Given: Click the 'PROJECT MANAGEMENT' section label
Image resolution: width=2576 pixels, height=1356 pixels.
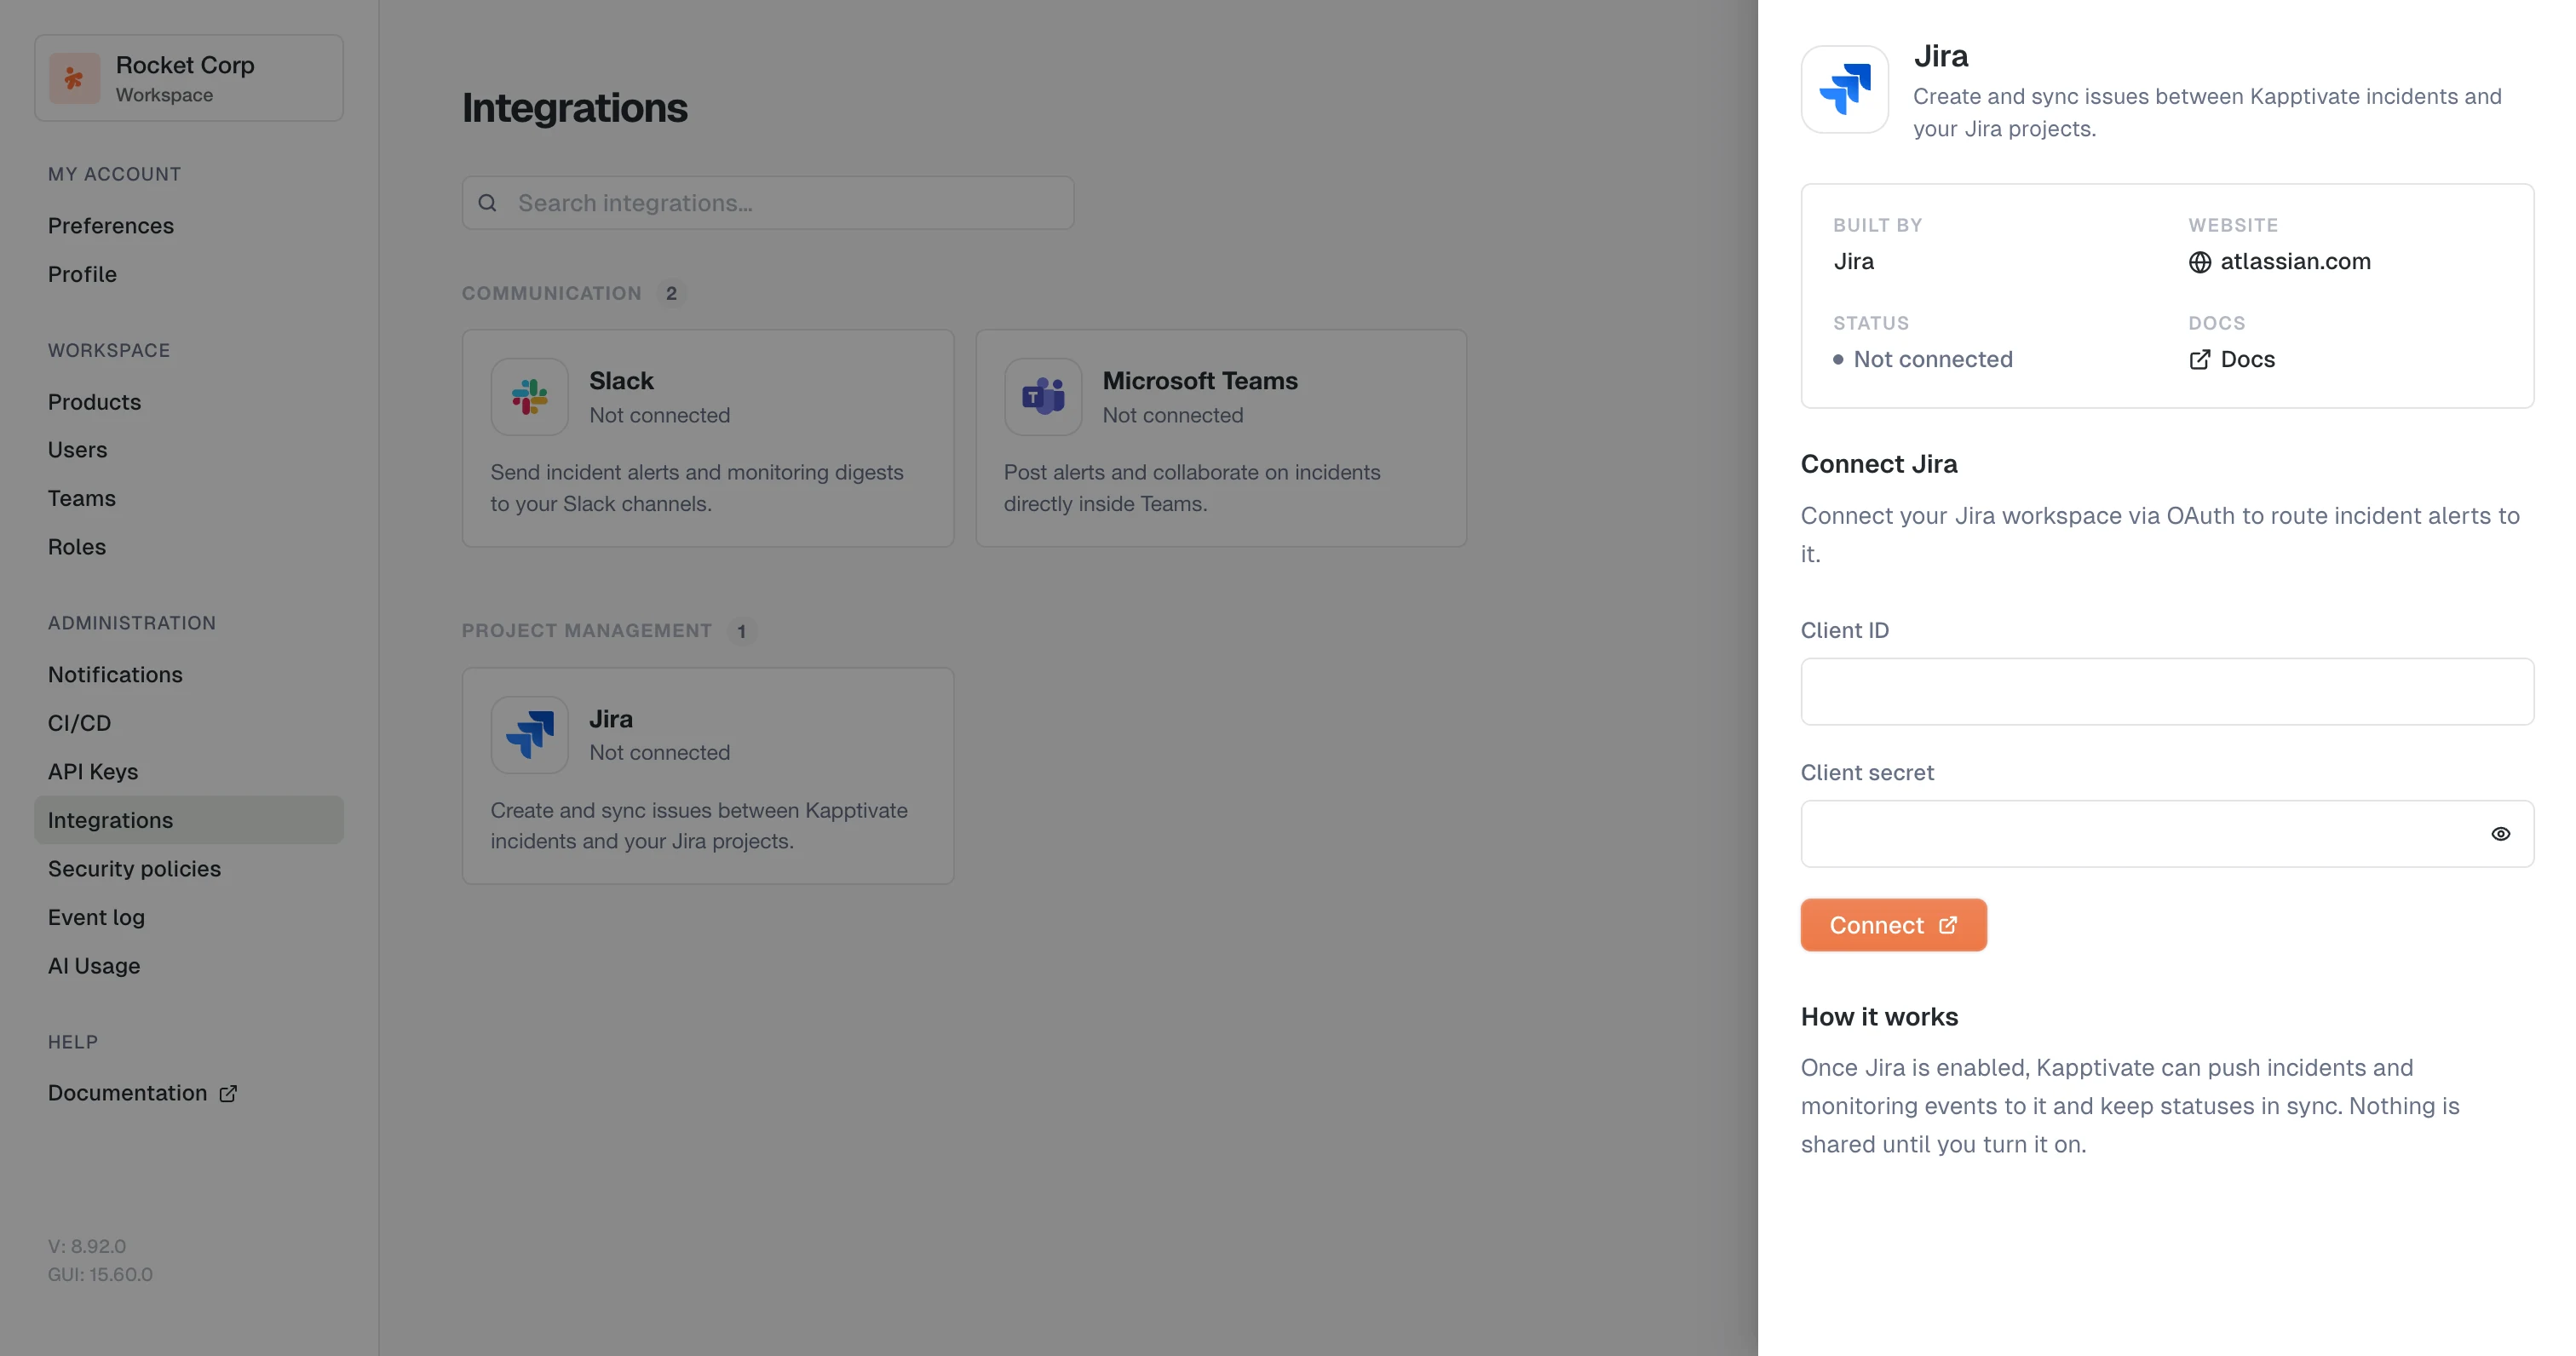Looking at the screenshot, I should pyautogui.click(x=586, y=631).
